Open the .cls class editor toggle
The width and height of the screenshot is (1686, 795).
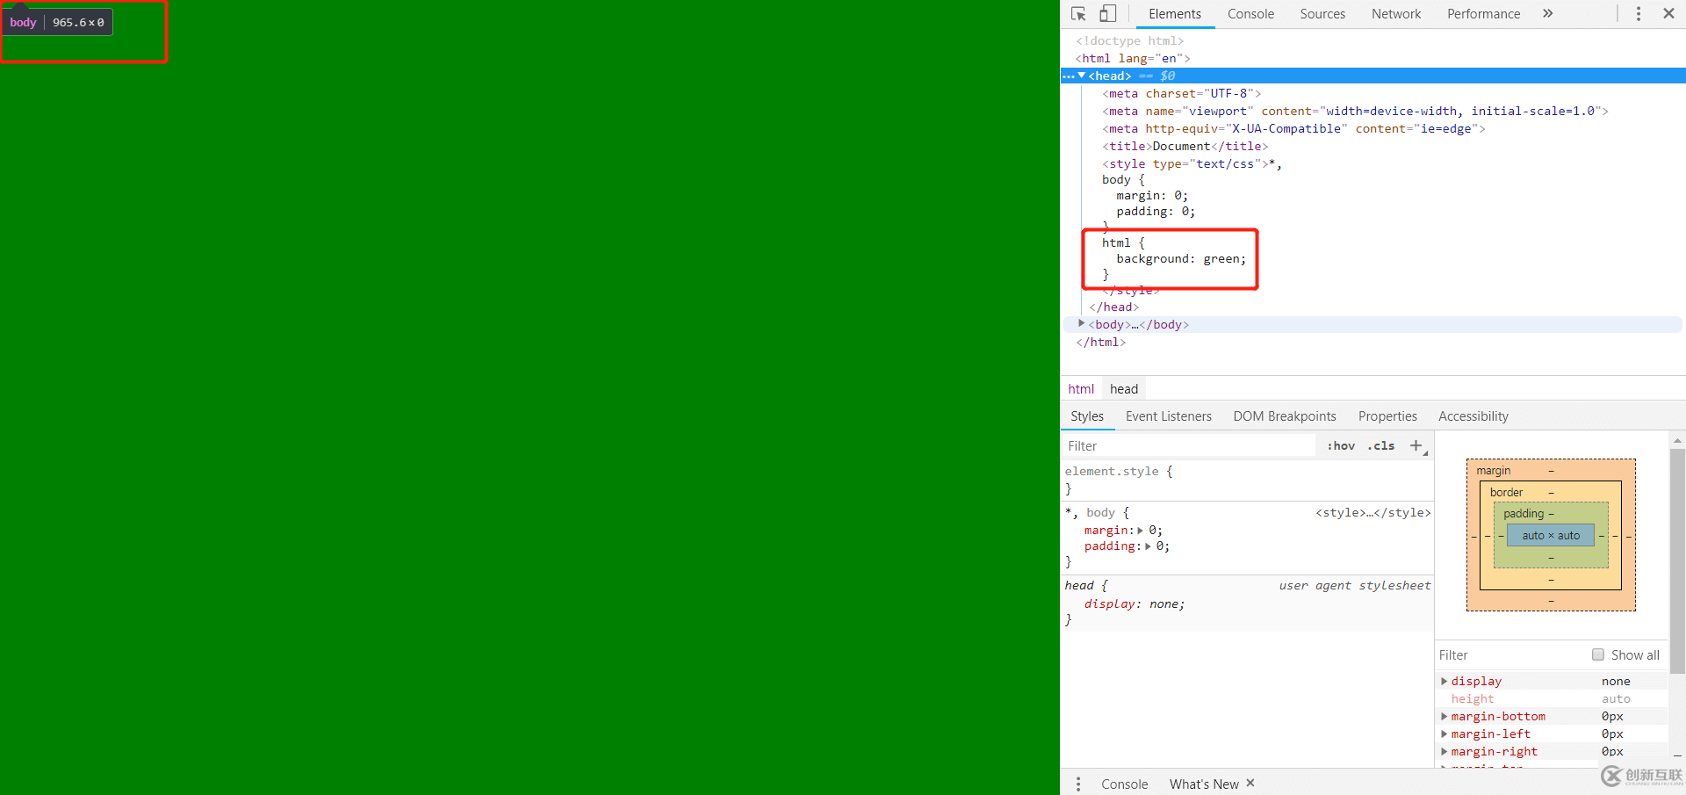click(1380, 445)
